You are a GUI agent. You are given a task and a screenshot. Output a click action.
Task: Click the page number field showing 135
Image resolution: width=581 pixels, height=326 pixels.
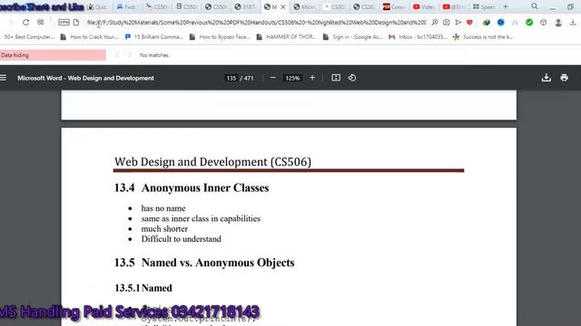click(231, 78)
